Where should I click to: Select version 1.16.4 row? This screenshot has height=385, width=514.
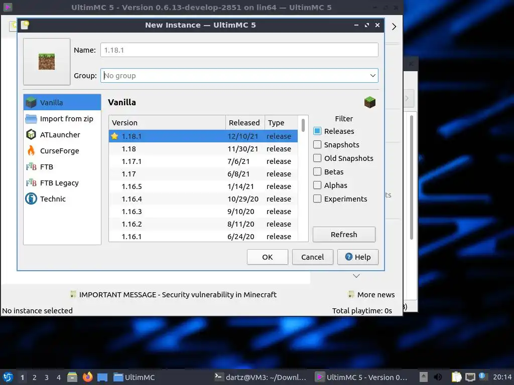pos(203,199)
